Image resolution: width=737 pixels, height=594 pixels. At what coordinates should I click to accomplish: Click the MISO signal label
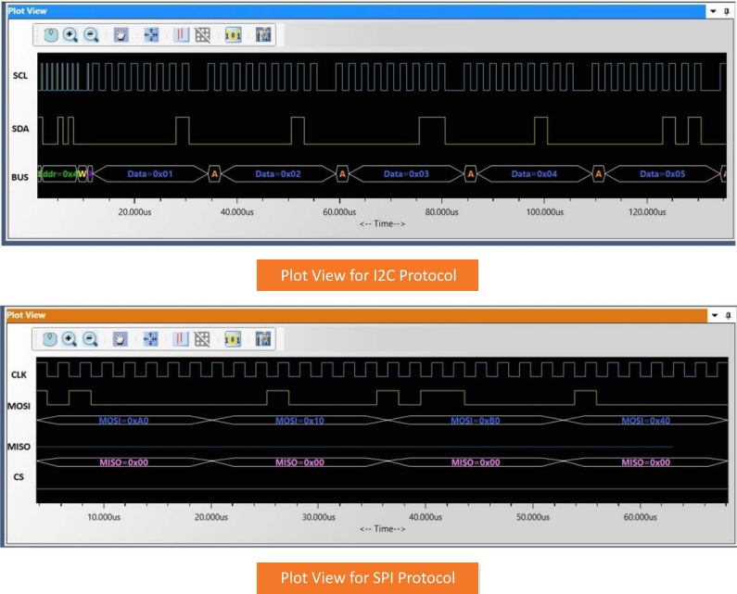[x=19, y=447]
